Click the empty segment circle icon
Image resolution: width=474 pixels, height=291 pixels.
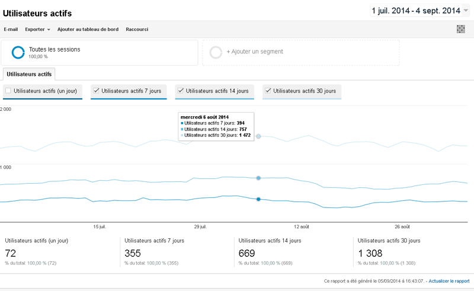tap(216, 52)
